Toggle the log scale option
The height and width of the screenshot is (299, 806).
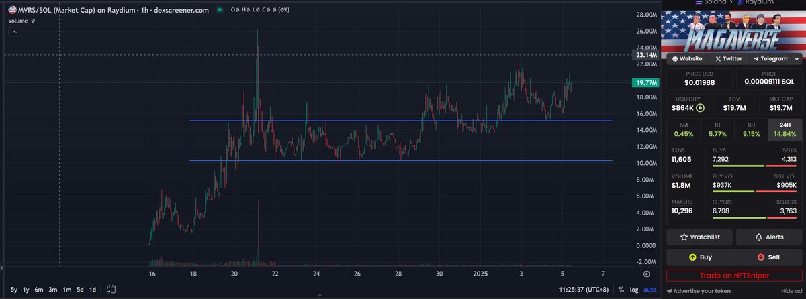[x=634, y=290]
